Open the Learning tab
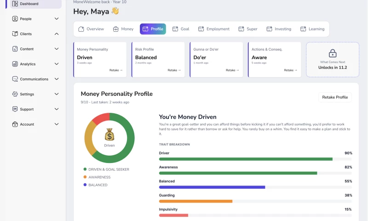 pos(312,29)
